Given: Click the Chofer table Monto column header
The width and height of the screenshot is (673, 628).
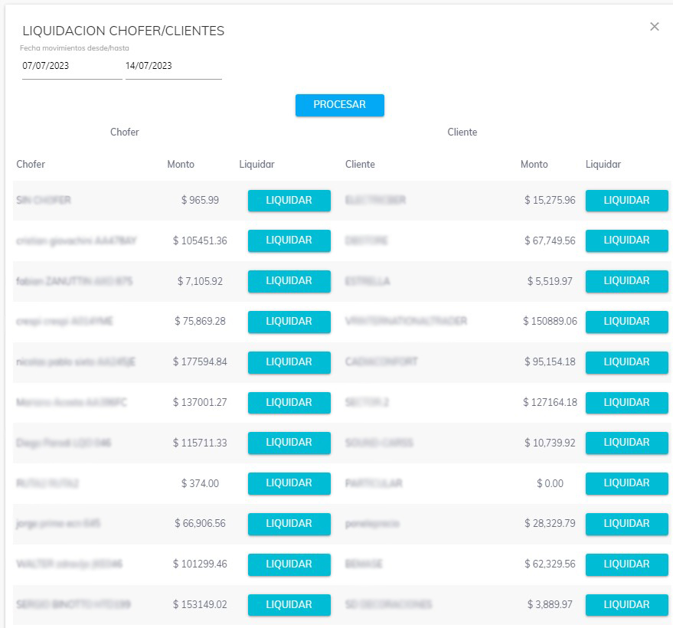Looking at the screenshot, I should click(x=181, y=165).
